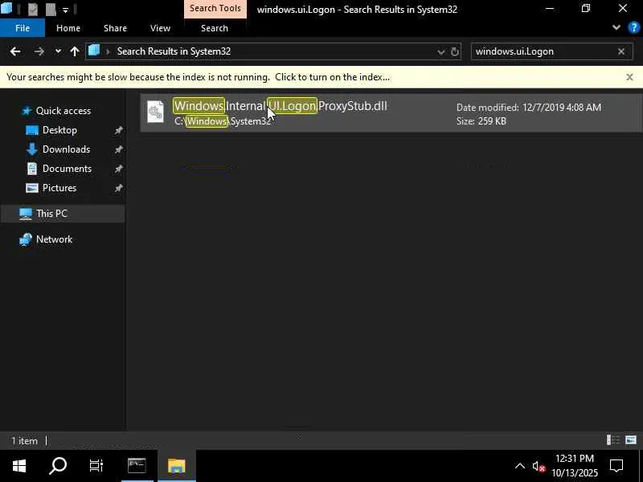Click the Forward navigation arrow
The width and height of the screenshot is (643, 482).
click(39, 51)
